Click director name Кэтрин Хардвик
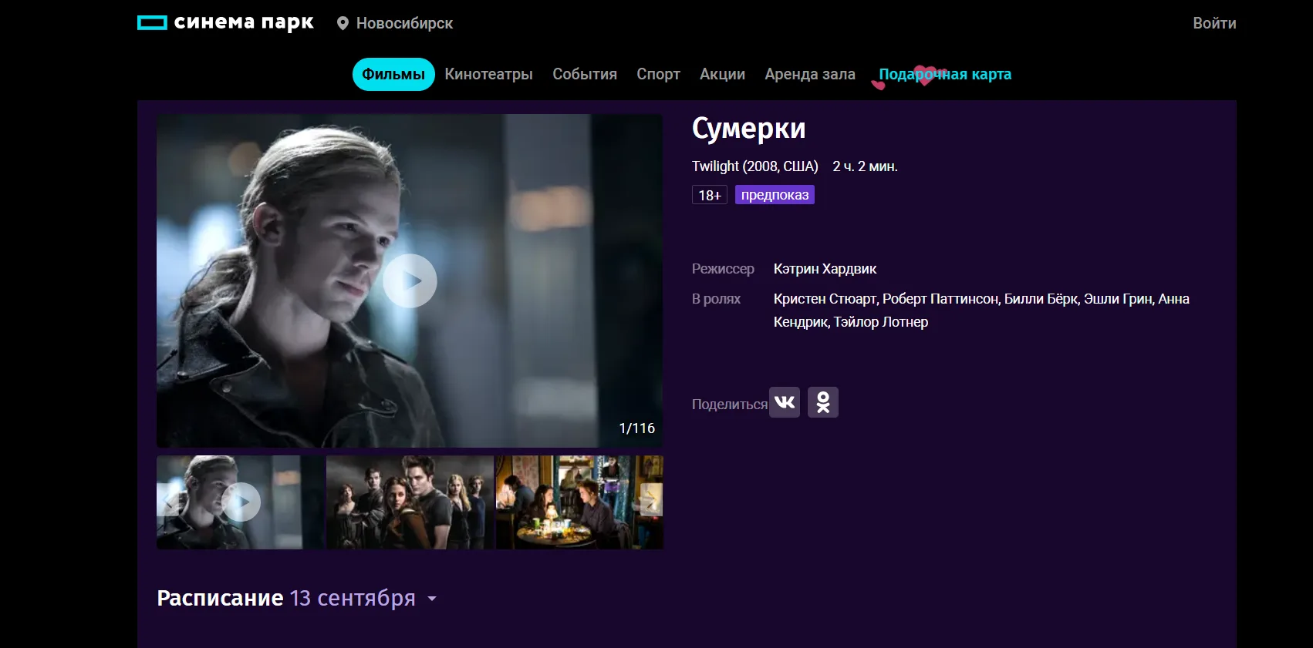The image size is (1313, 648). click(x=825, y=269)
